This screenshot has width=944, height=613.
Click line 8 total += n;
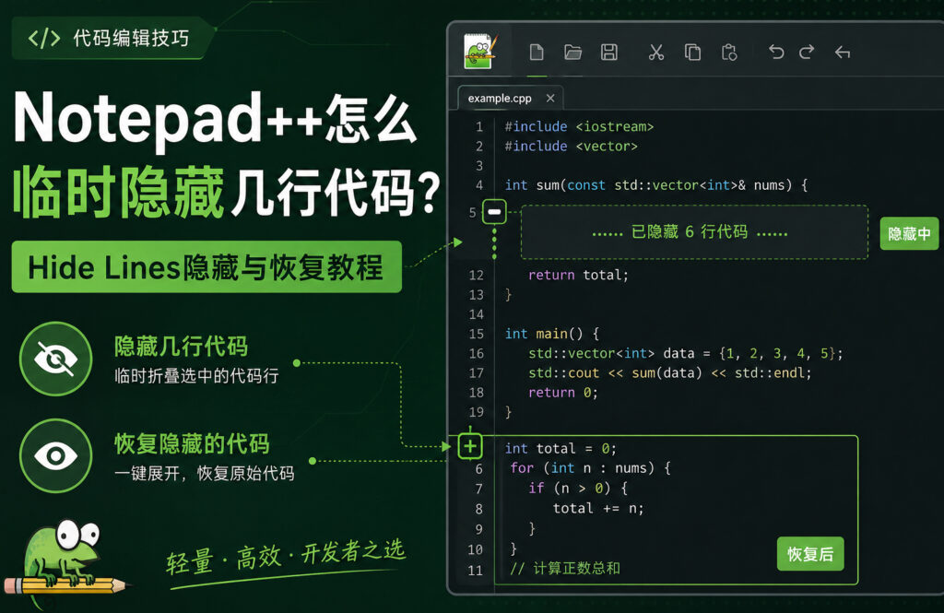click(598, 508)
